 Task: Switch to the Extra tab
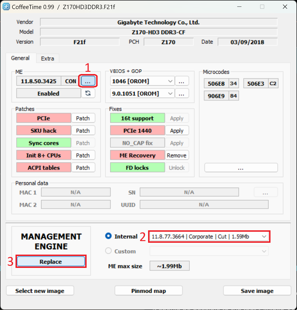click(x=47, y=58)
